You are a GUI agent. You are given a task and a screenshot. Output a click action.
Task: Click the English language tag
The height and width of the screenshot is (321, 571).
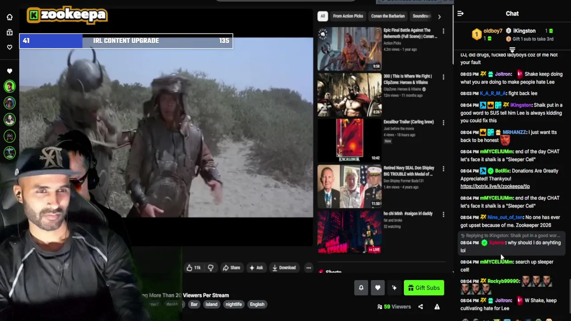click(257, 305)
